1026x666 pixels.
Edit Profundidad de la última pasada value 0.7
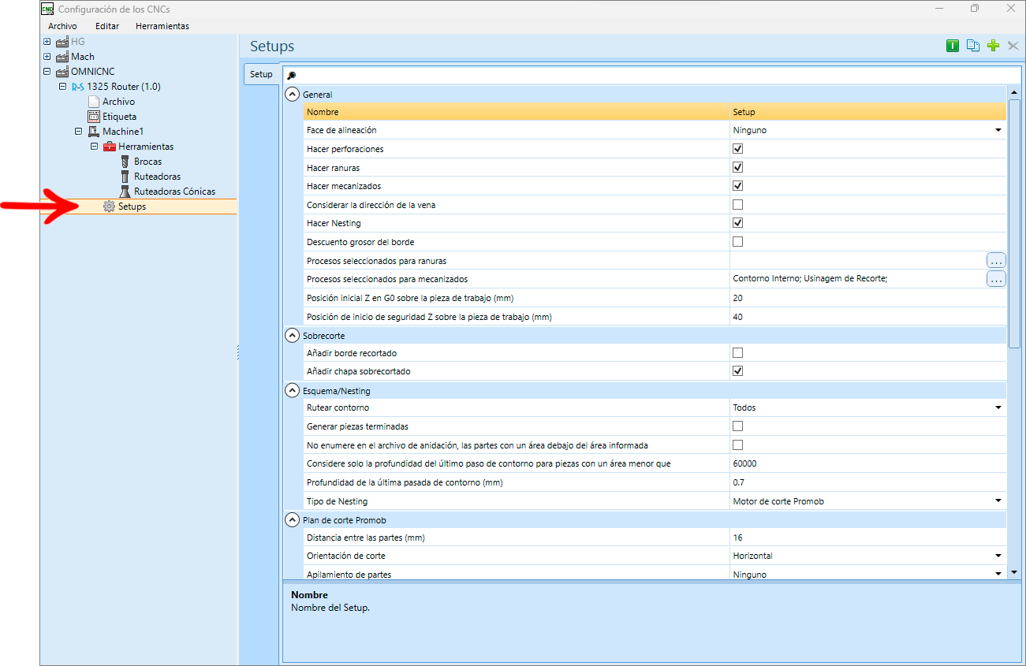[x=867, y=482]
